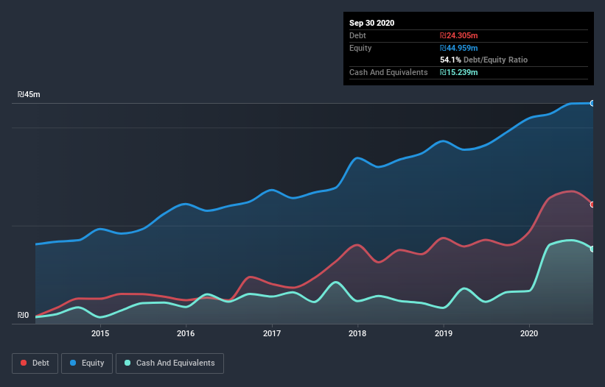Click the 2017 x-axis label
Screen dimensions: 605x387
pos(272,333)
